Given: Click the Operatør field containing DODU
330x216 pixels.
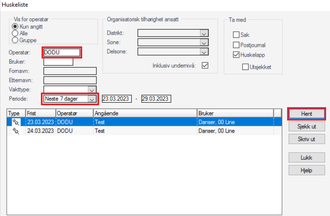Looking at the screenshot, I should click(61, 52).
